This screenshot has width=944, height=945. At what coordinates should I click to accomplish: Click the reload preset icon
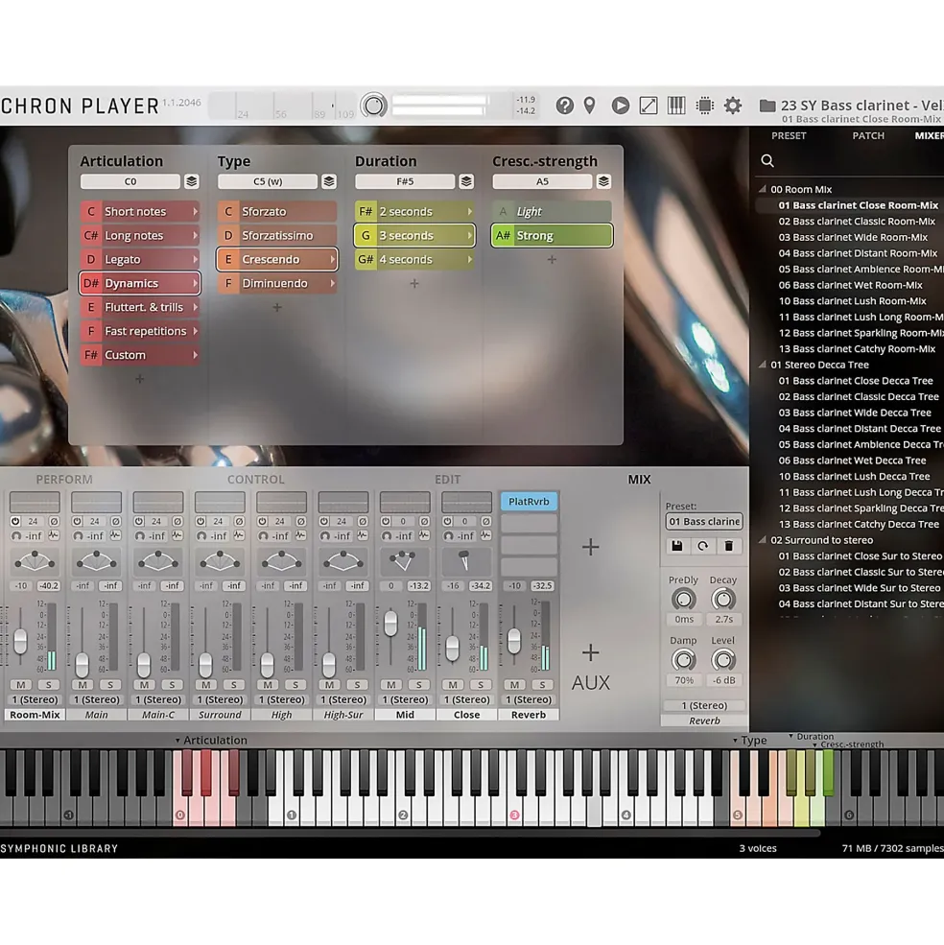pos(703,546)
